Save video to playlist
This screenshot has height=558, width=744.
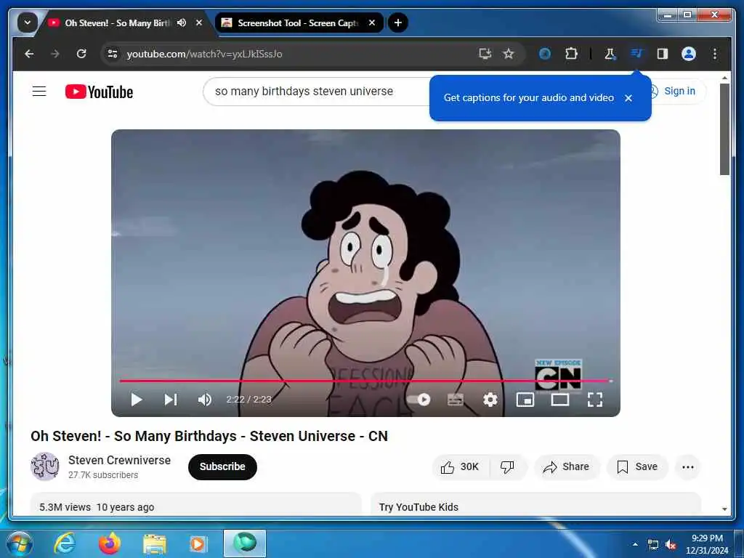[x=637, y=467]
